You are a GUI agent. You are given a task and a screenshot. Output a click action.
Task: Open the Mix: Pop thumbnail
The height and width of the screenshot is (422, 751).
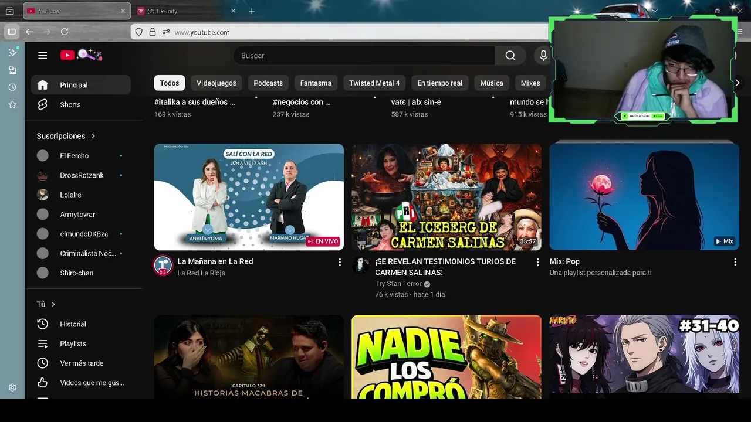(644, 197)
